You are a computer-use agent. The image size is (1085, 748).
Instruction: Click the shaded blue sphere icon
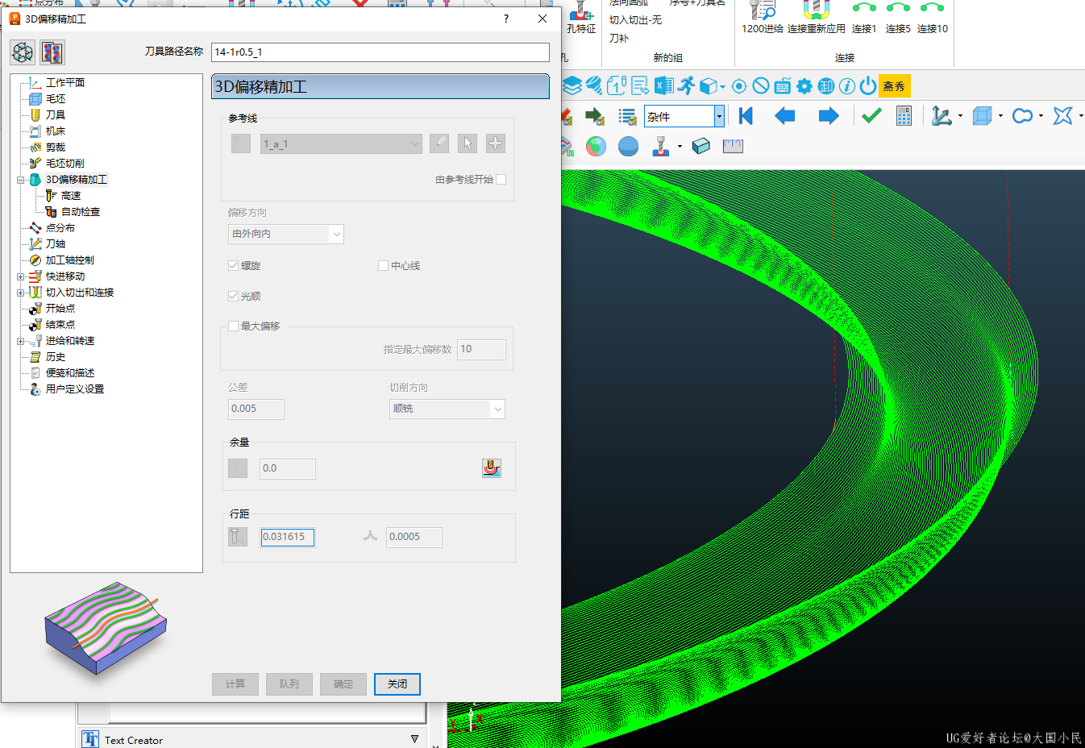coord(628,146)
